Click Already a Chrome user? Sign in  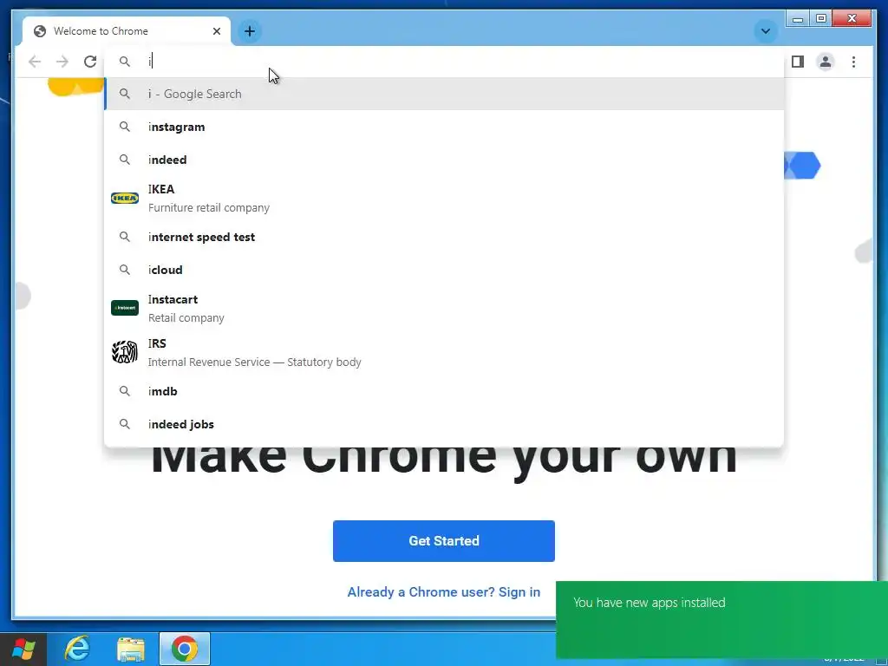tap(444, 591)
